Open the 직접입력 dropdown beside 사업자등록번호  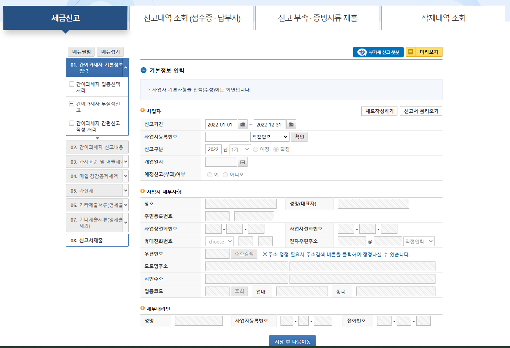tap(269, 137)
